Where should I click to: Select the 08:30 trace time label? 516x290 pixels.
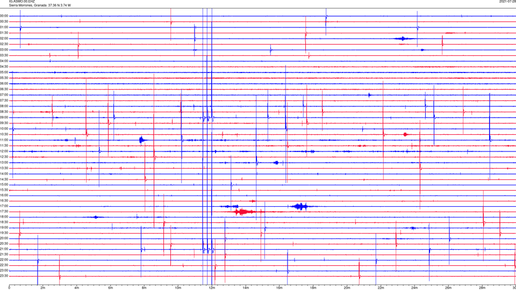(4, 112)
